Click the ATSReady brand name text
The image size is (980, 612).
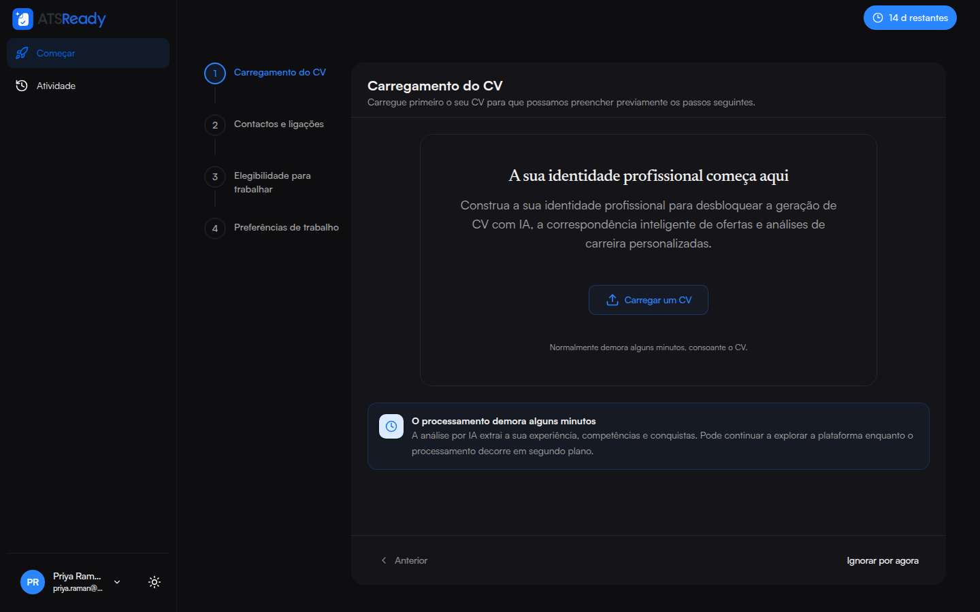click(x=71, y=19)
